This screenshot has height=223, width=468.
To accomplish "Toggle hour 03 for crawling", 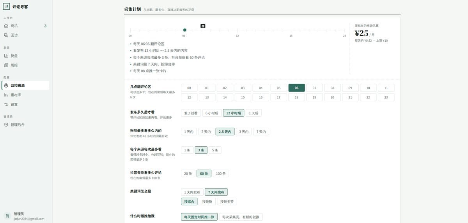I will pos(243,88).
